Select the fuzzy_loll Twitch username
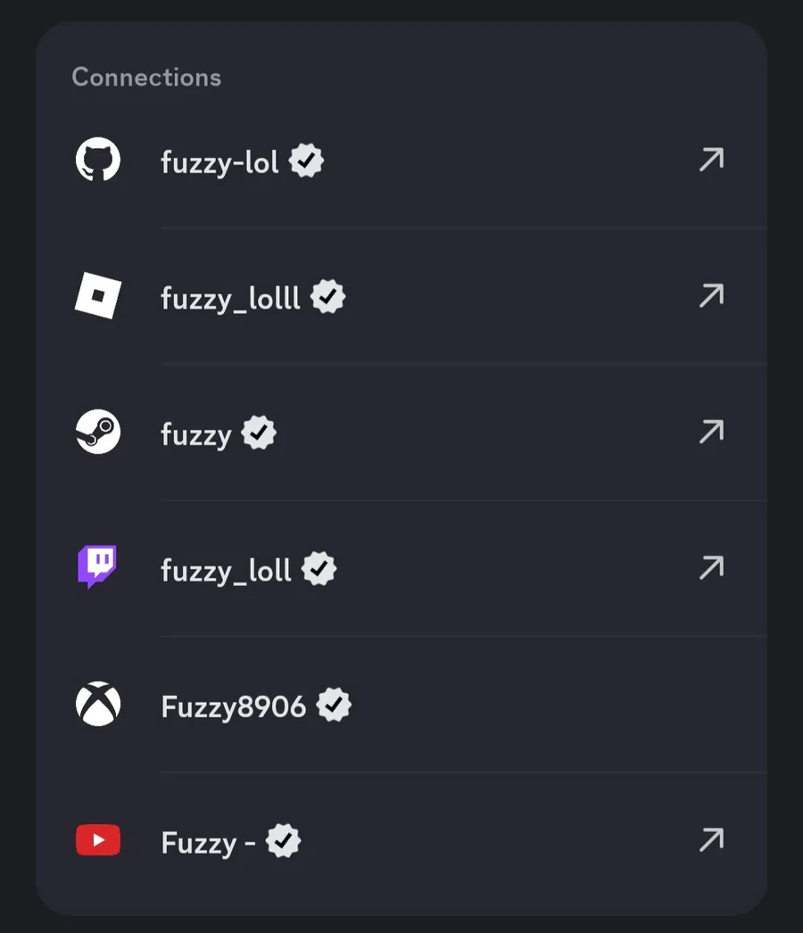Image resolution: width=803 pixels, height=933 pixels. pyautogui.click(x=227, y=571)
